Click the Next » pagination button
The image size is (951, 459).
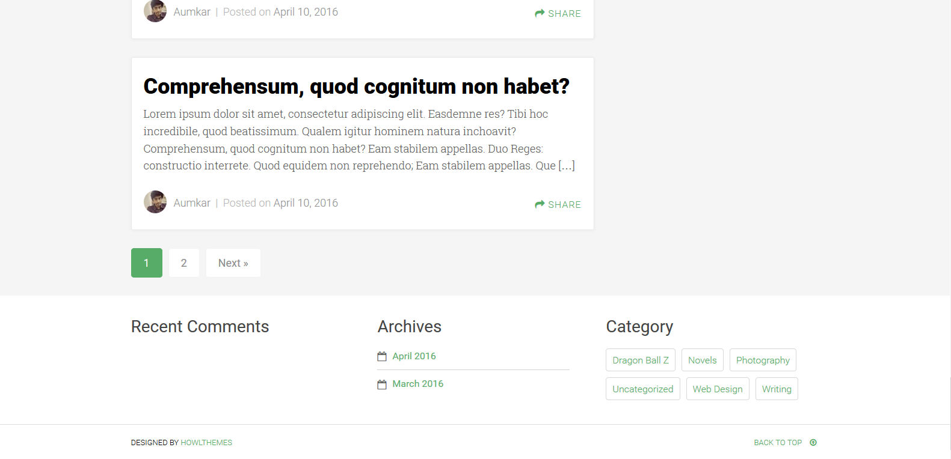[233, 263]
